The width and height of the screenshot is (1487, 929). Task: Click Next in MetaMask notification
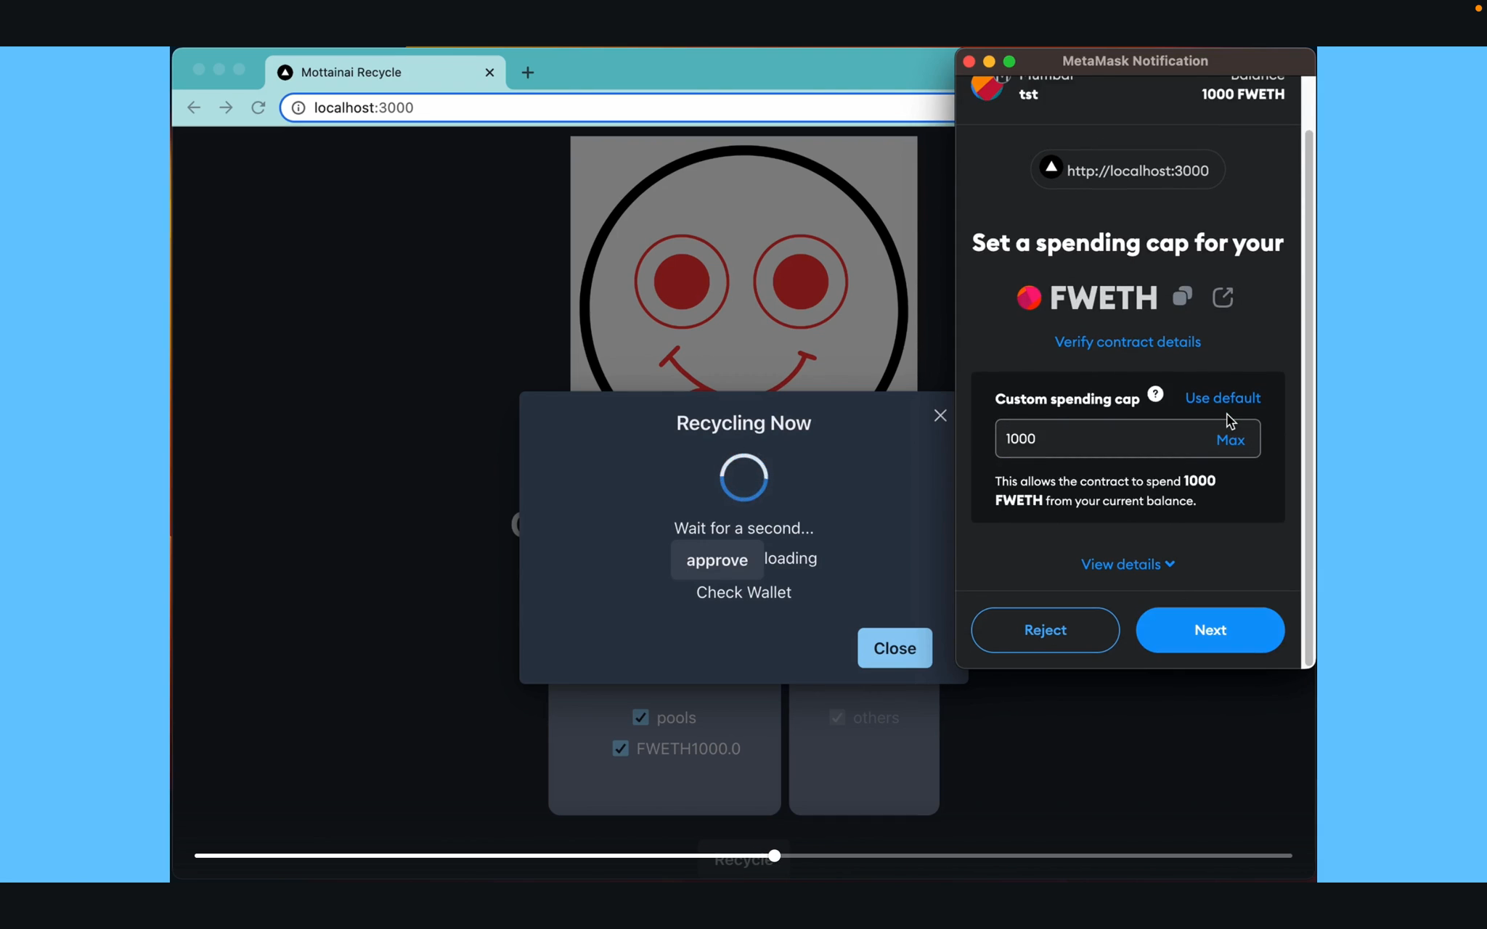point(1210,630)
